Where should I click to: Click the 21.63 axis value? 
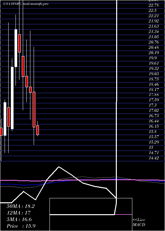click(154, 26)
